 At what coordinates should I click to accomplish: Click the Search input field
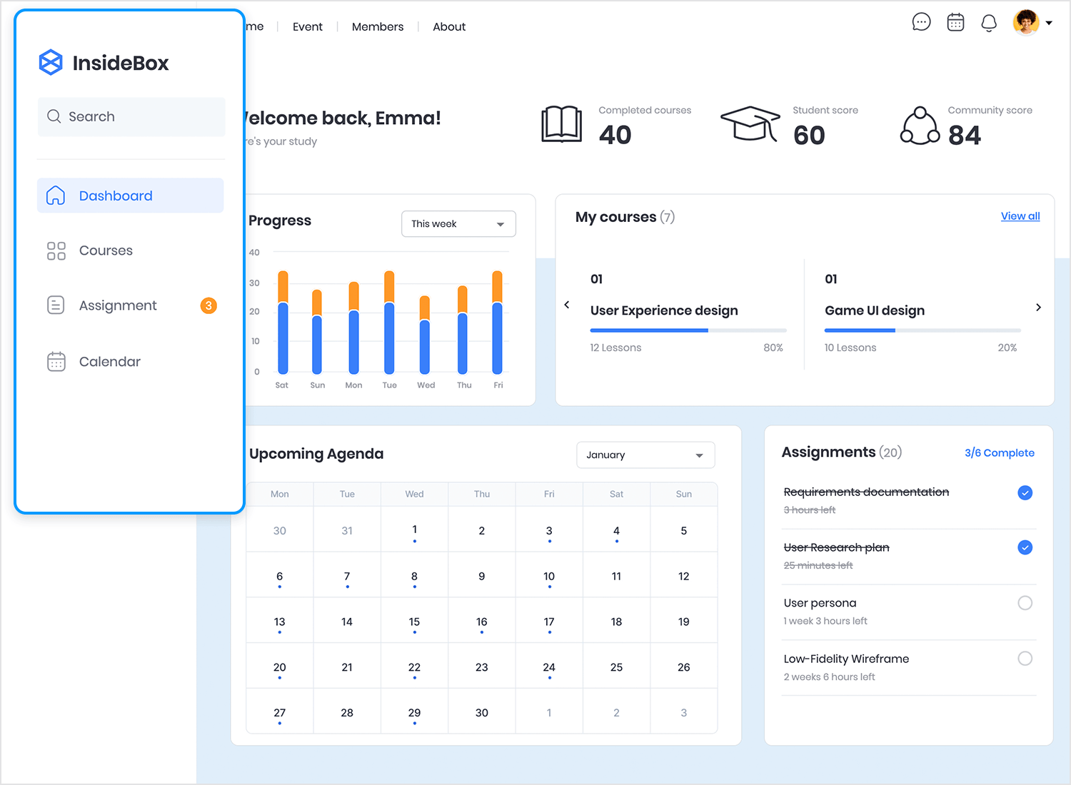pos(131,116)
